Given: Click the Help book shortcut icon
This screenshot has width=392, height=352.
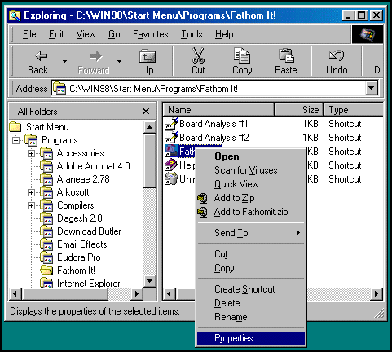Looking at the screenshot, I should tap(171, 165).
